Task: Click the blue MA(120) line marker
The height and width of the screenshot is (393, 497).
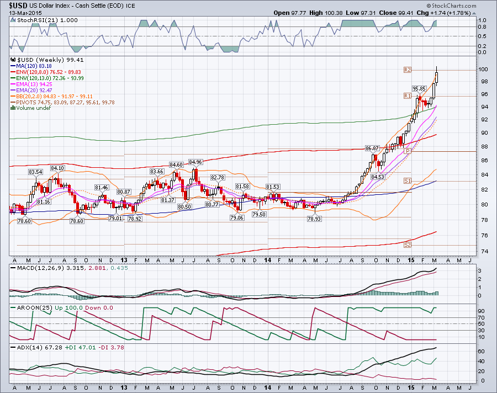Action: pos(12,66)
